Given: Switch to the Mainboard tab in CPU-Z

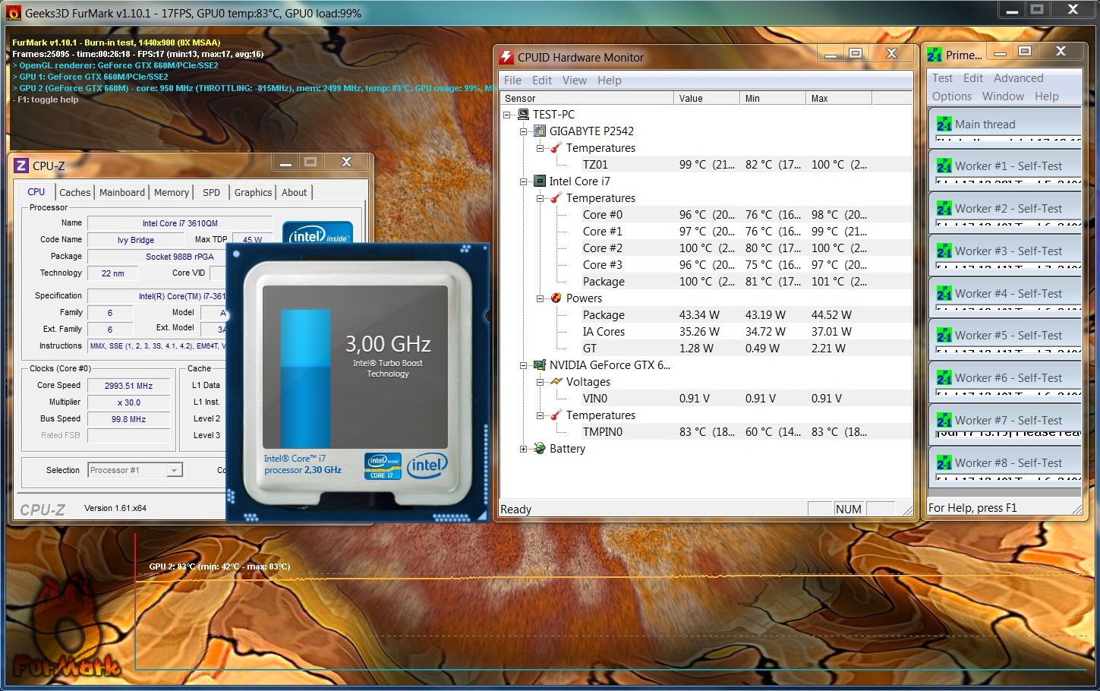Looking at the screenshot, I should click(x=122, y=193).
